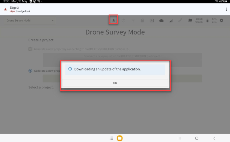
Task: Click the SD card icon
Action: 142,20
